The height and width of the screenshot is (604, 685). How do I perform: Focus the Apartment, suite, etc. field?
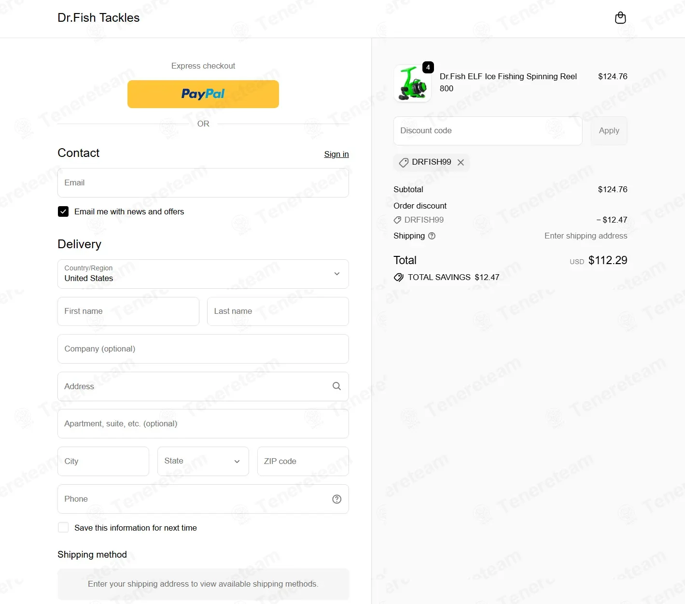click(x=203, y=423)
